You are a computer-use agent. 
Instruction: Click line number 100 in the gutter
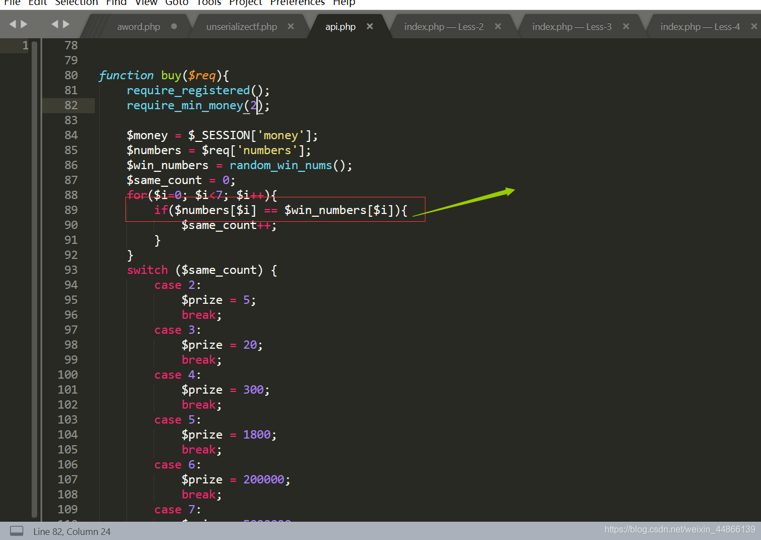click(x=68, y=375)
